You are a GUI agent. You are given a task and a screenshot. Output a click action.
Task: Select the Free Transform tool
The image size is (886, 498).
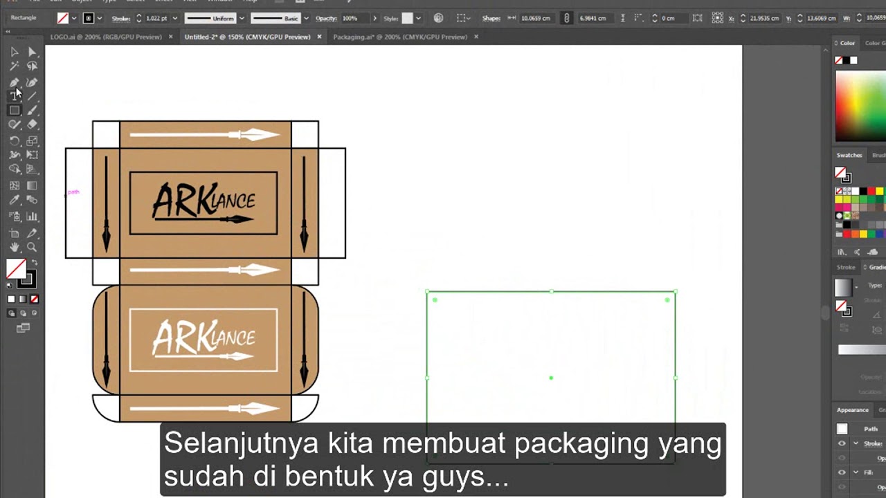32,155
